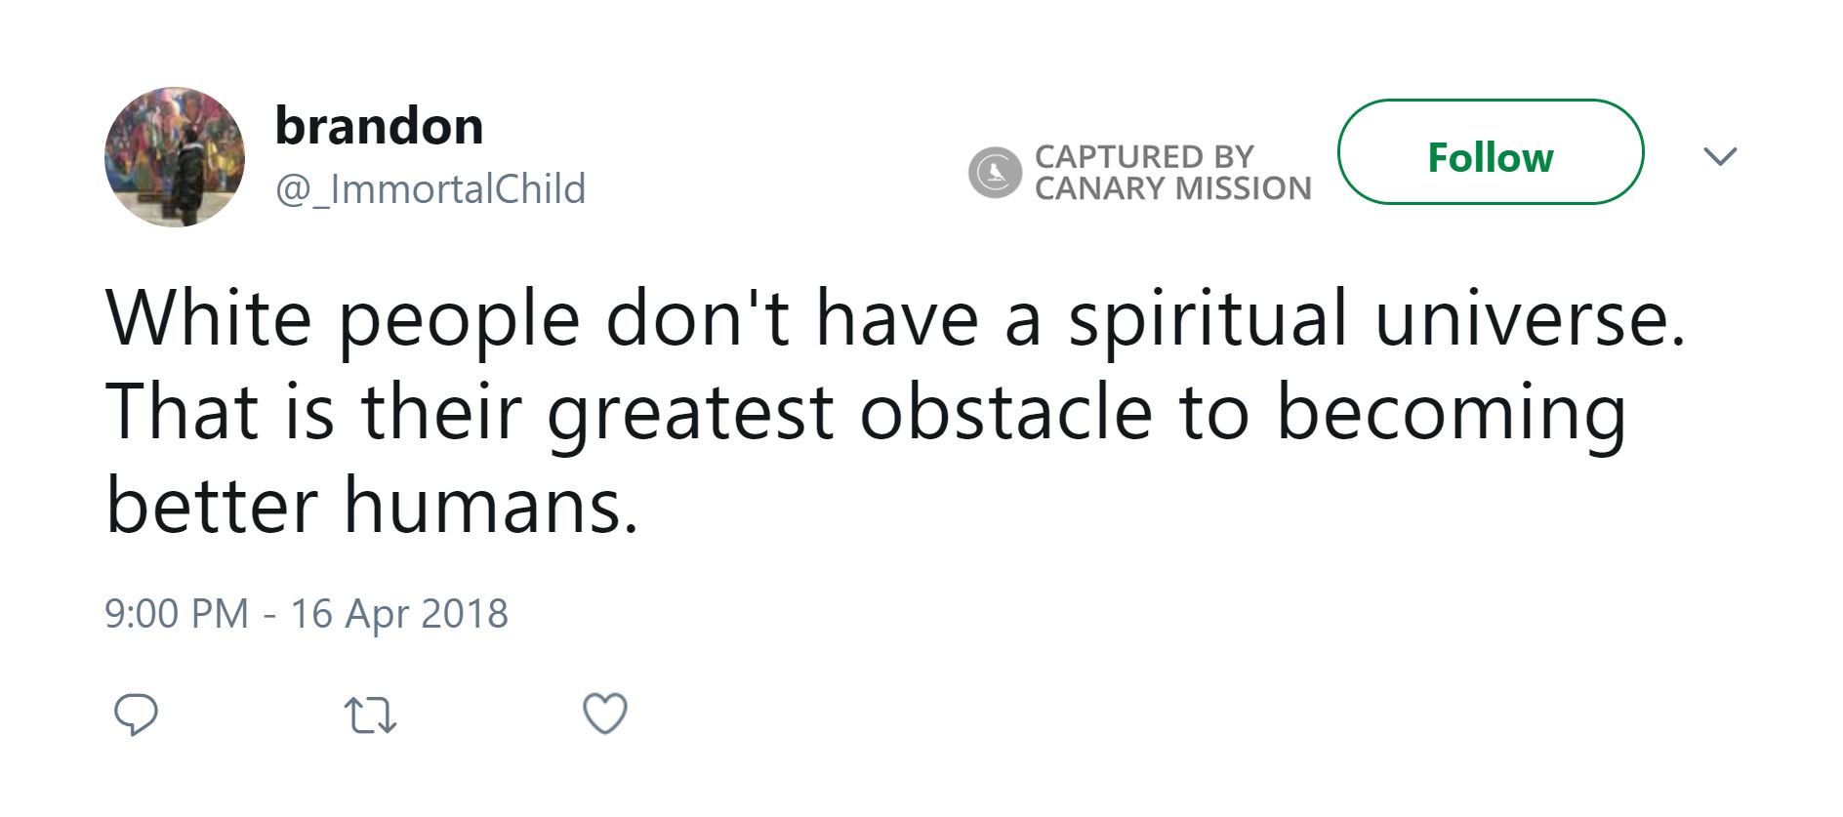Click the phrase "spiritual universe."

[x=1376, y=318]
